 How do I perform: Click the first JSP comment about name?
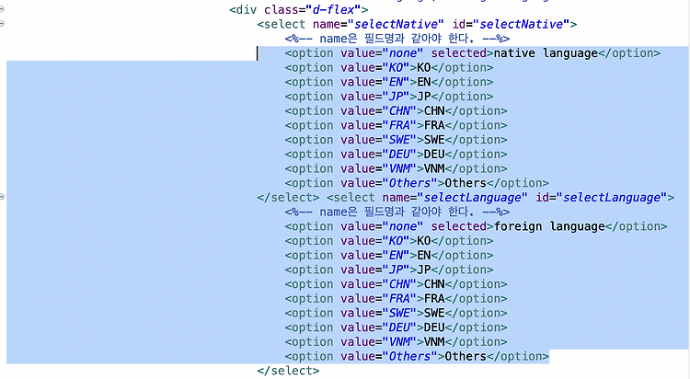397,39
